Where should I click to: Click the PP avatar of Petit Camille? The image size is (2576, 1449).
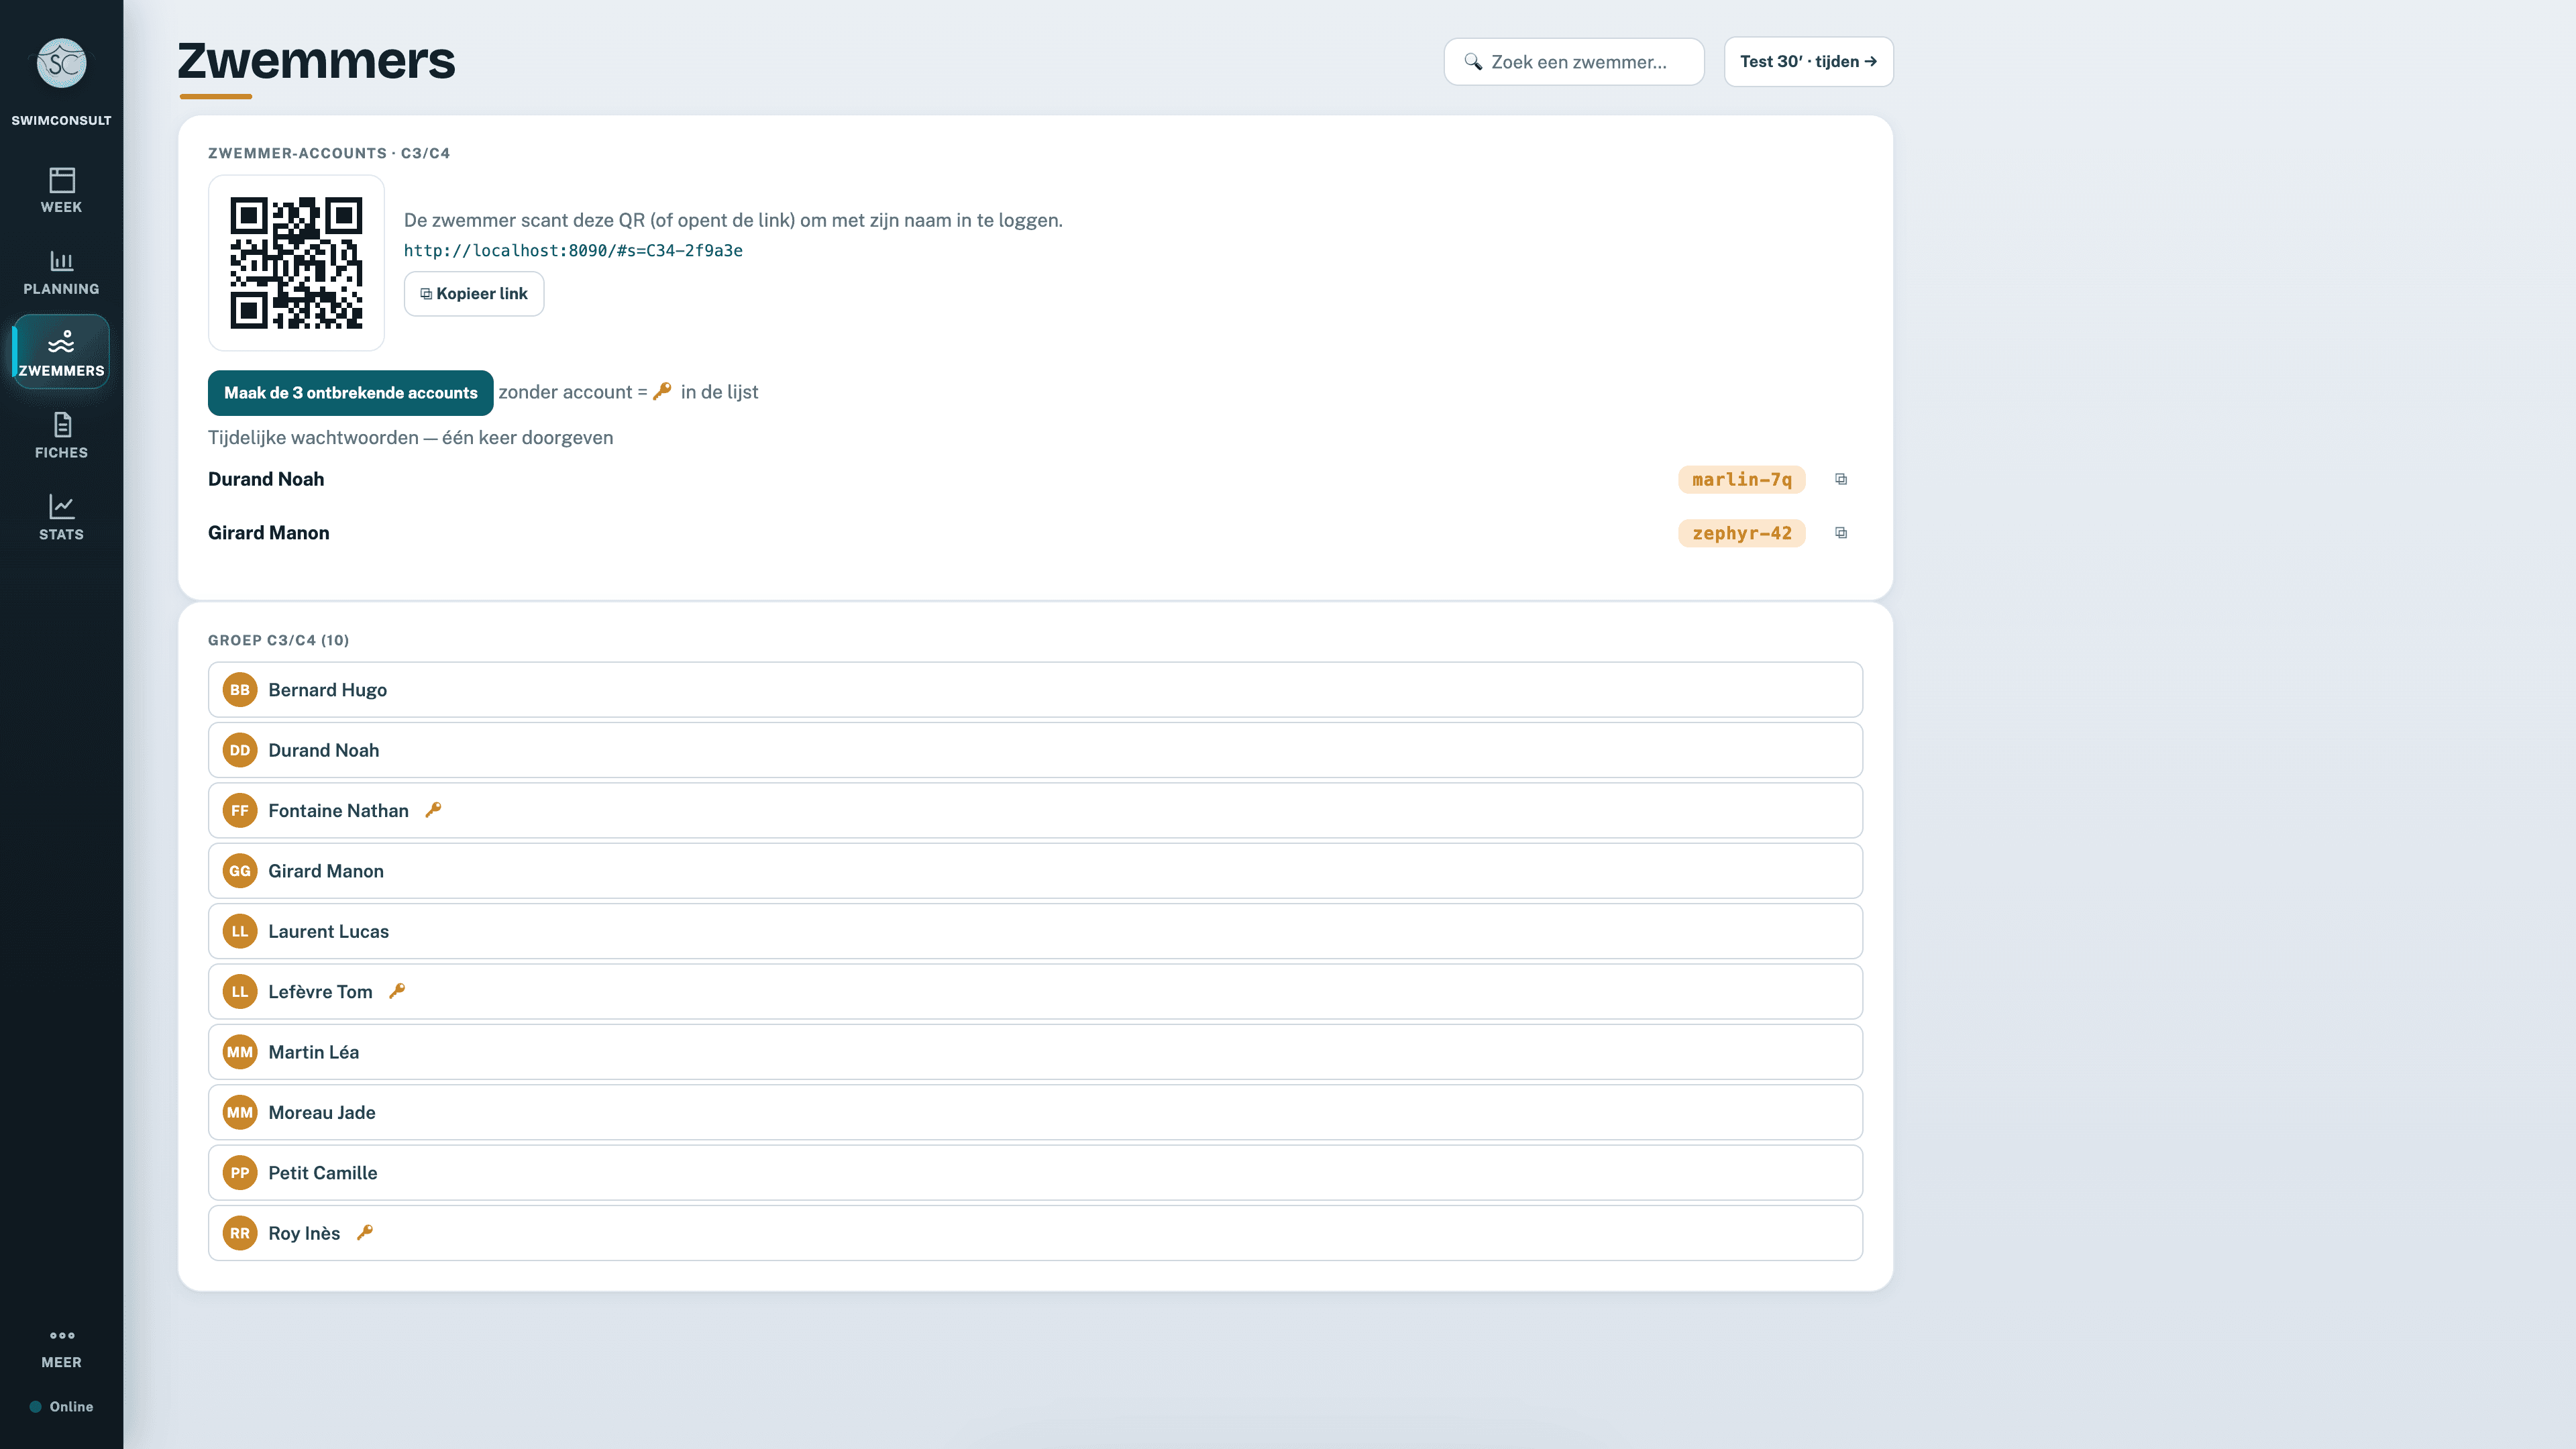(x=240, y=1173)
